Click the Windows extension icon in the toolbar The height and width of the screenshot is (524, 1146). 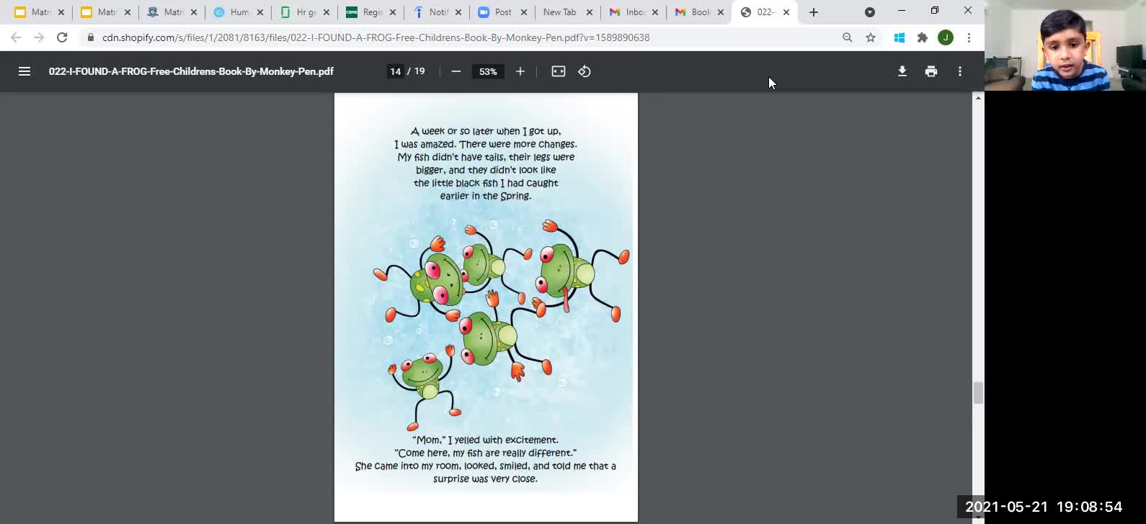pos(900,37)
